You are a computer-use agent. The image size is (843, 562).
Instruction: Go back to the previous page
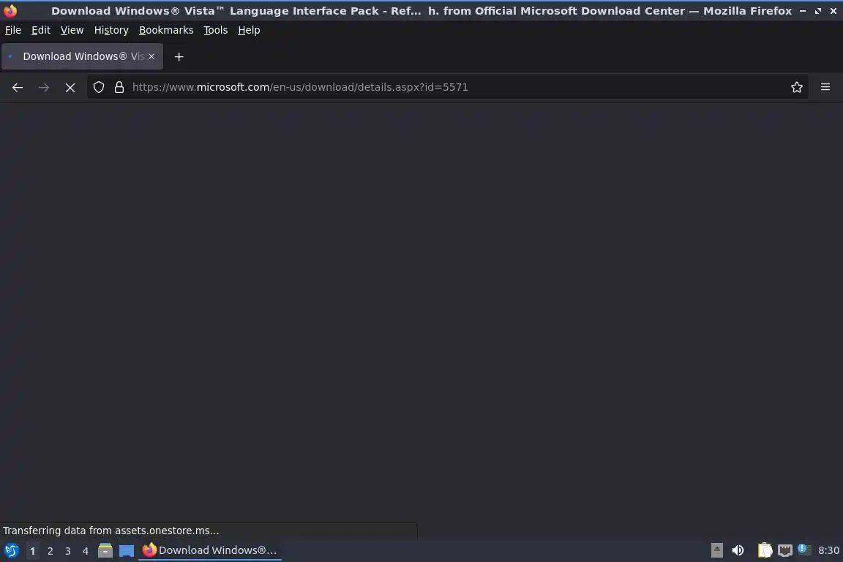point(18,87)
